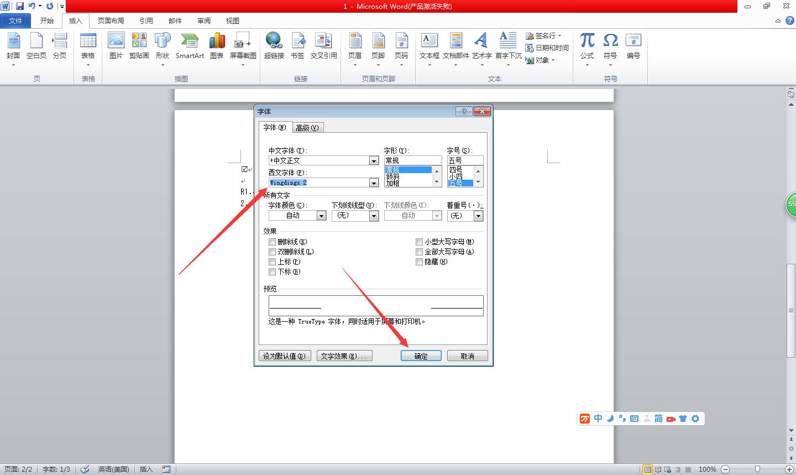Screen dimensions: 796x475
Task: Slide the zoom slider handle
Action: click(x=757, y=469)
